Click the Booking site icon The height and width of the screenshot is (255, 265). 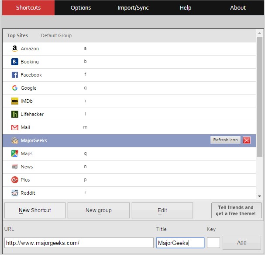click(x=15, y=62)
